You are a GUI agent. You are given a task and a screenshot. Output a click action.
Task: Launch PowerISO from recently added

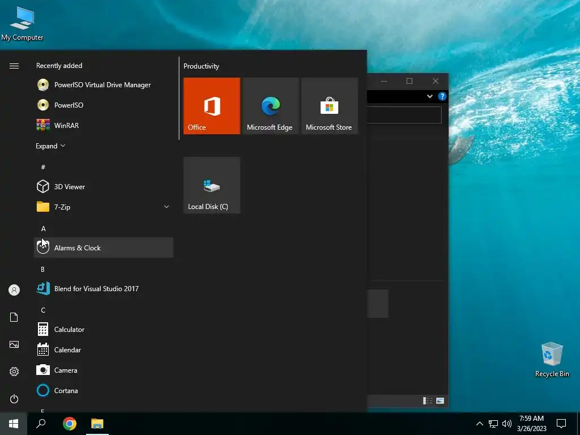[x=104, y=105]
